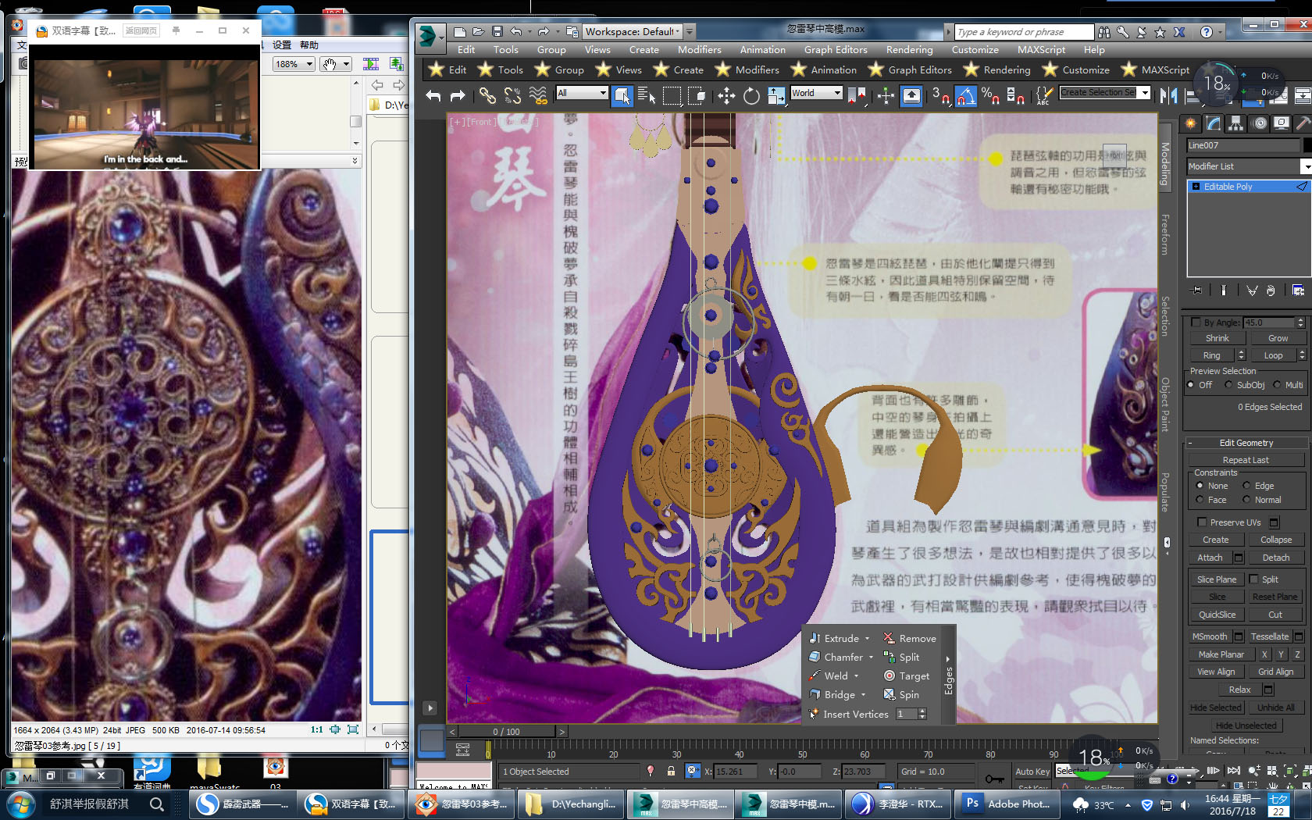Activate Bind to Space Warp tool
Viewport: 1312px width, 820px height.
538,95
